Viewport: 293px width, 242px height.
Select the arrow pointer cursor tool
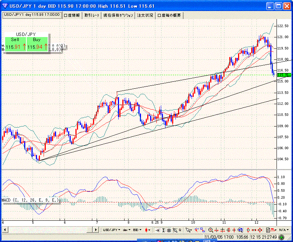tap(188, 230)
